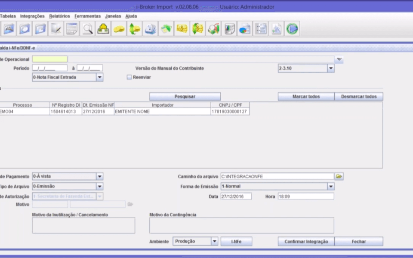Click the Fechar button
This screenshot has width=413, height=258.
[x=359, y=241]
